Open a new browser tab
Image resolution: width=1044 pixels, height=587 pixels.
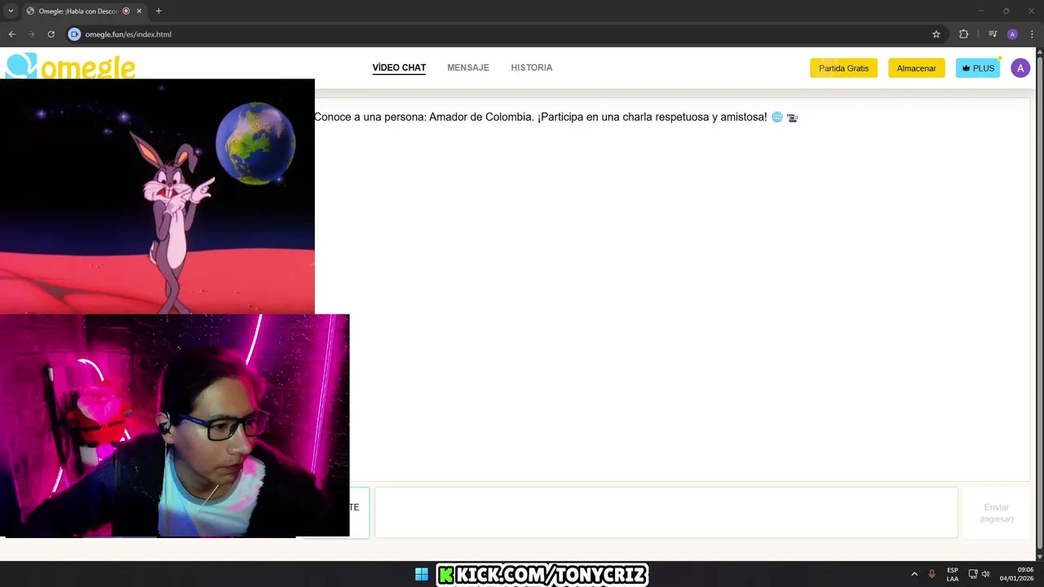click(158, 11)
